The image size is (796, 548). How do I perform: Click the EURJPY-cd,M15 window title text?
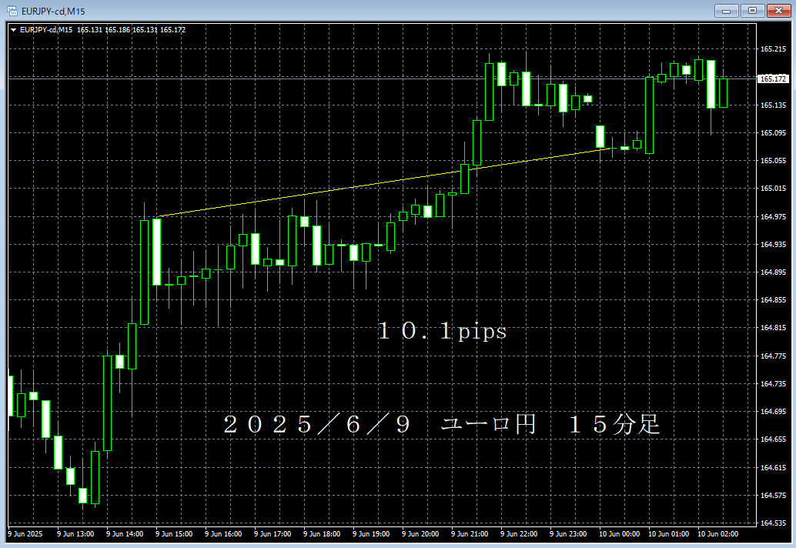click(54, 11)
